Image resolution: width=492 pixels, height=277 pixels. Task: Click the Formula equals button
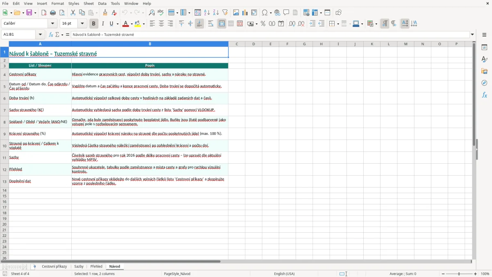68,35
